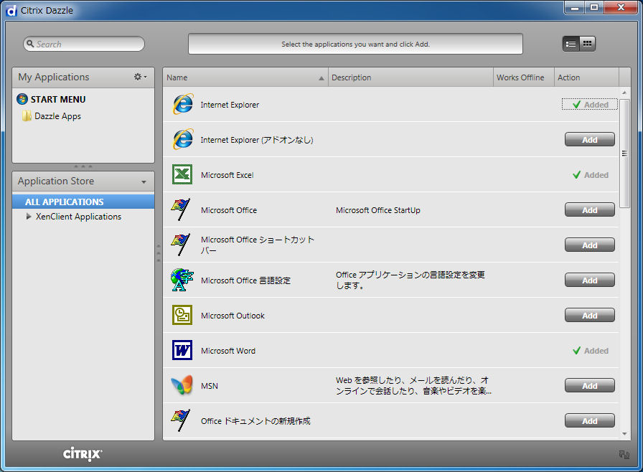643x472 pixels.
Task: Add Microsoft Office to my applications
Action: click(589, 210)
